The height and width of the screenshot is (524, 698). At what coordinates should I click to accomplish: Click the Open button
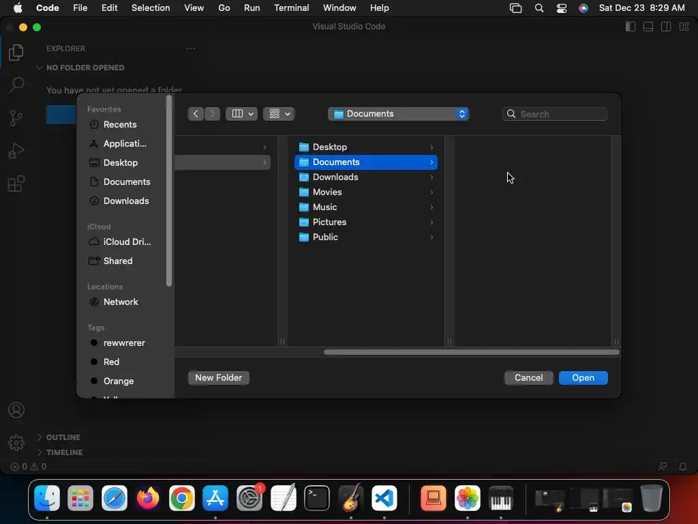coord(583,378)
